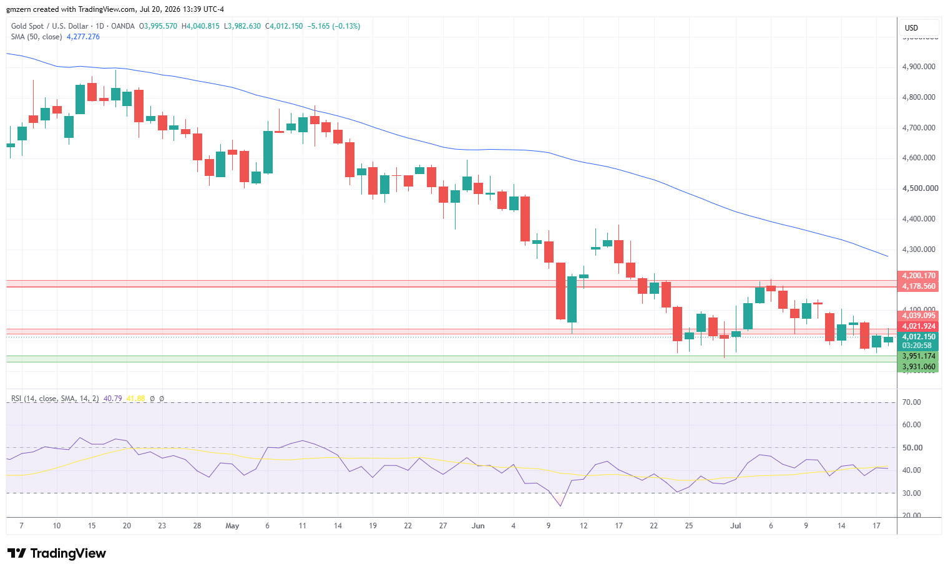The image size is (948, 572).
Task: Click the TradingView logo at the bottom
Action: click(57, 553)
